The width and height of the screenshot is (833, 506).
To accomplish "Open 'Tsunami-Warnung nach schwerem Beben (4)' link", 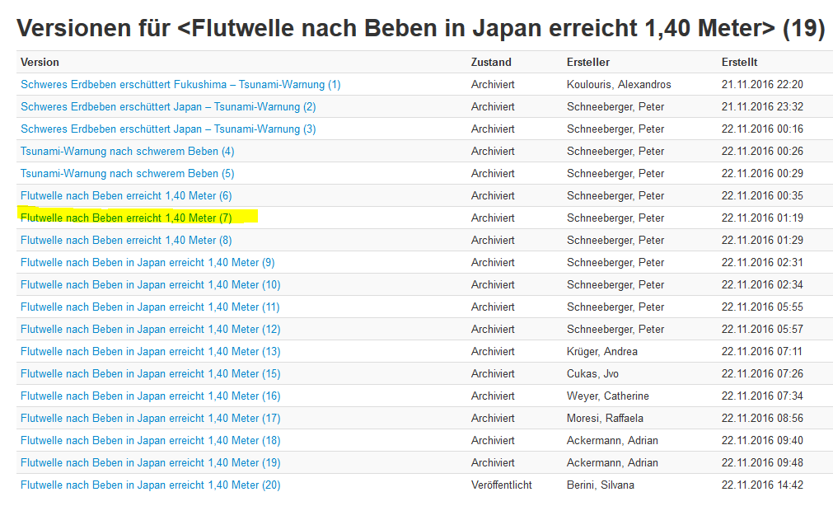I will click(x=128, y=152).
